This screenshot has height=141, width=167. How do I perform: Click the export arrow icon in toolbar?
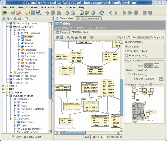tap(67, 13)
